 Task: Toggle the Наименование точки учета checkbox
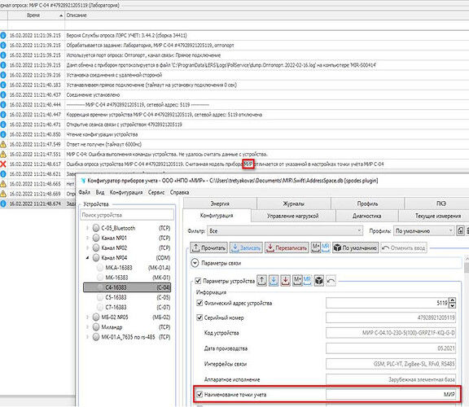(199, 395)
